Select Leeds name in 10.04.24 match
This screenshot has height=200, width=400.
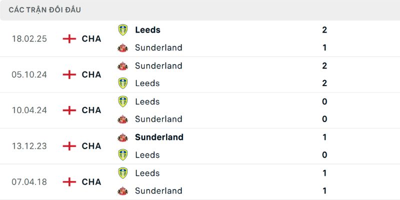[x=147, y=101]
